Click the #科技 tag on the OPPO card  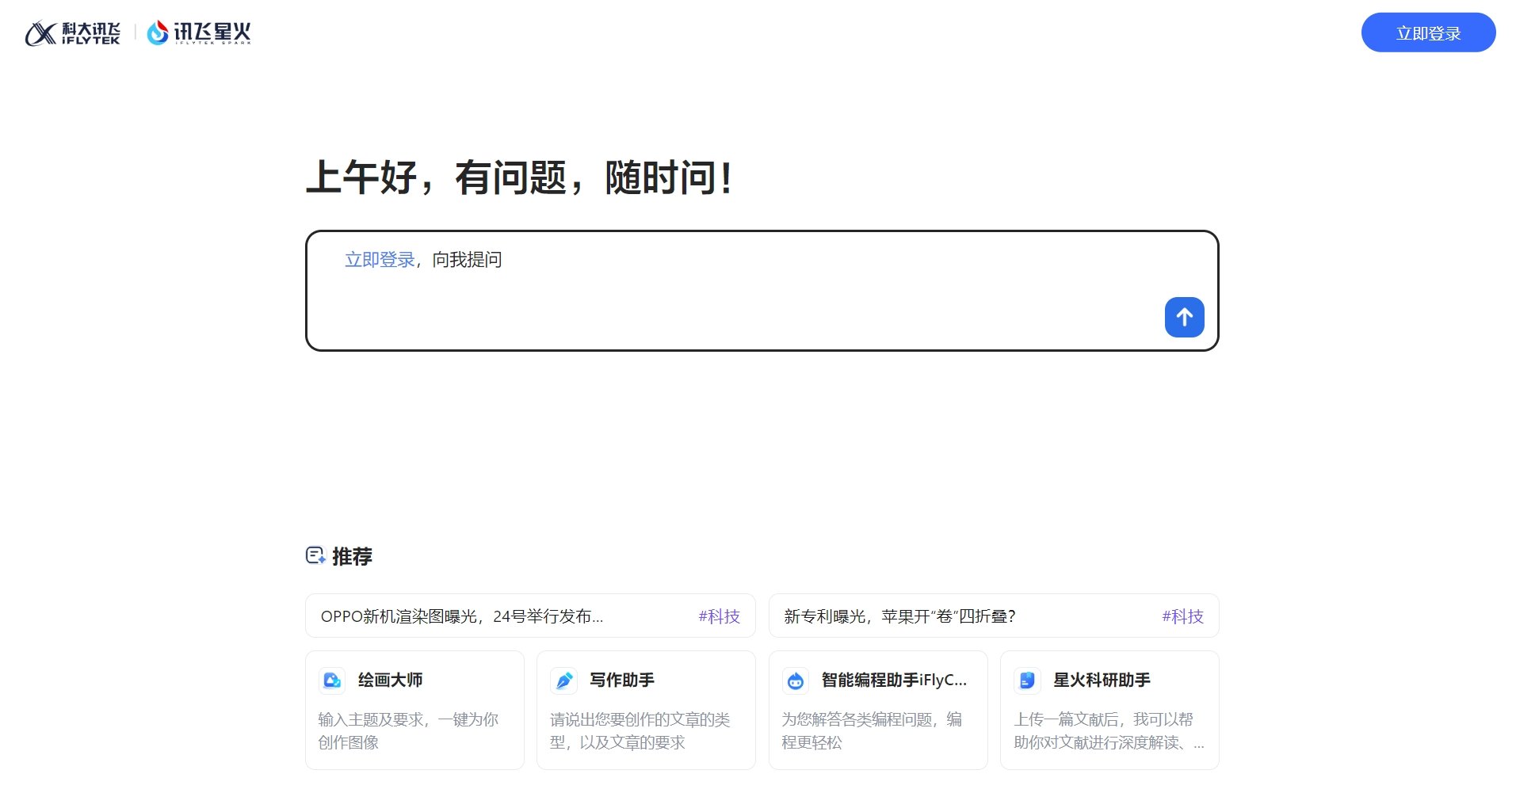[719, 616]
